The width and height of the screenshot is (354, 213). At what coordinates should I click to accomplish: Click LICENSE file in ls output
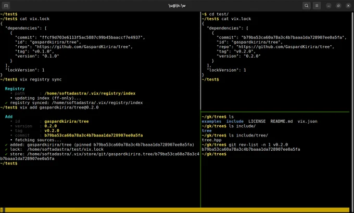257,121
